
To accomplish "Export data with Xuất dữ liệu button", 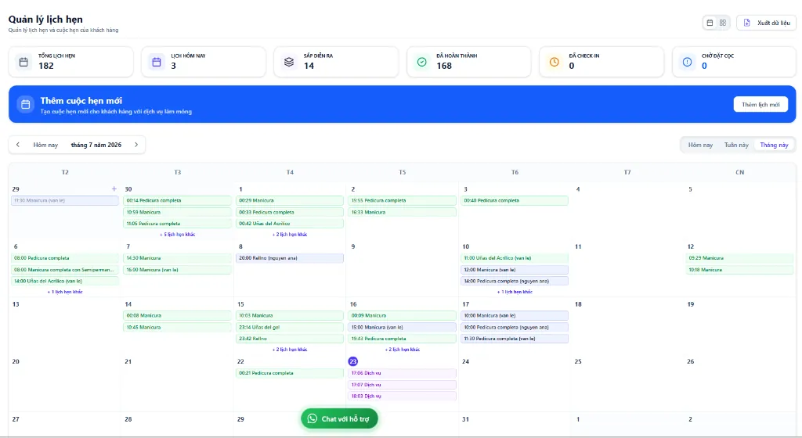I will (766, 23).
